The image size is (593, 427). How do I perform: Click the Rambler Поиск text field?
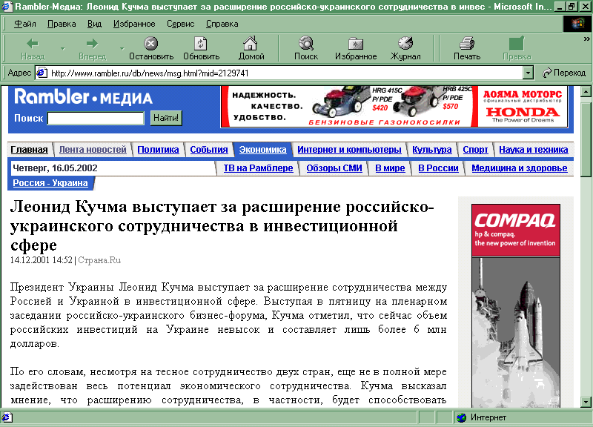pyautogui.click(x=96, y=119)
